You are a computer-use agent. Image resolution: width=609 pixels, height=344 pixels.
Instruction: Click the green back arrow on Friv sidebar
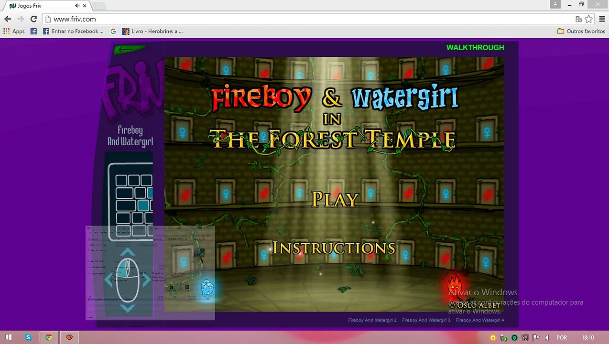[130, 49]
